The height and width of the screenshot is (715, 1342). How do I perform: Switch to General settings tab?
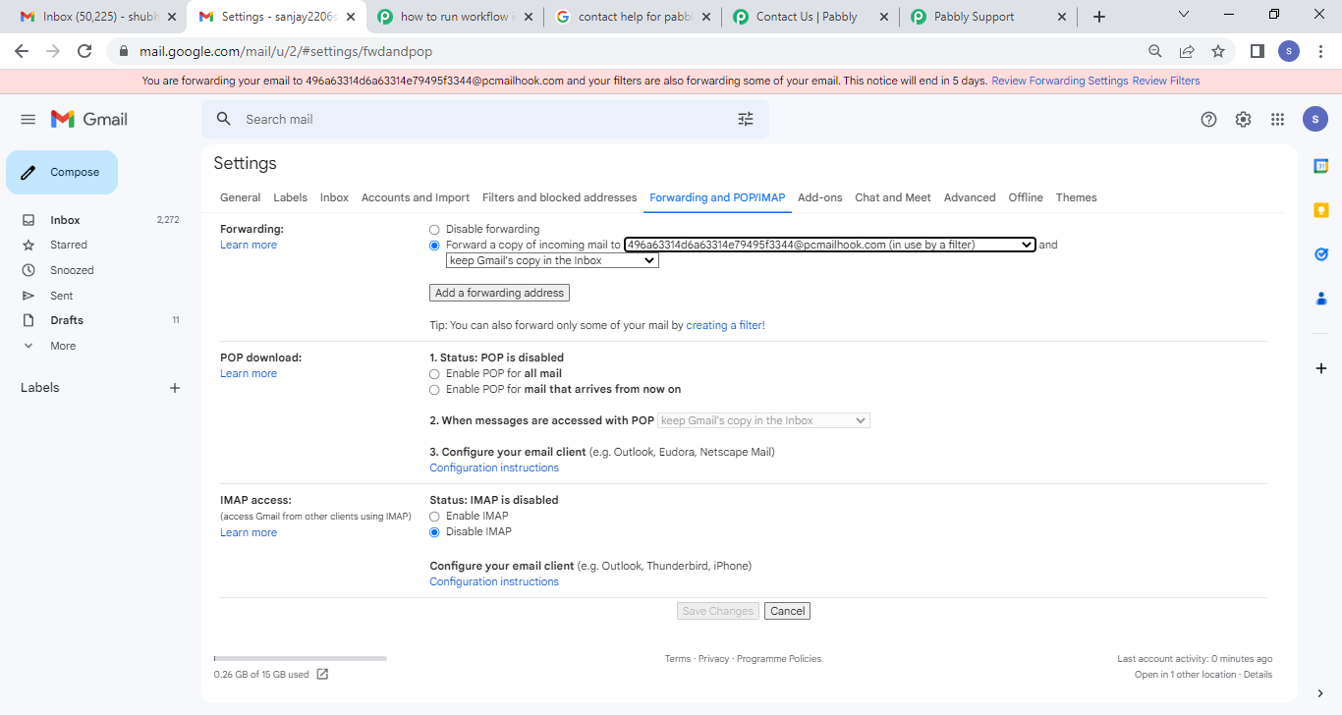tap(241, 197)
